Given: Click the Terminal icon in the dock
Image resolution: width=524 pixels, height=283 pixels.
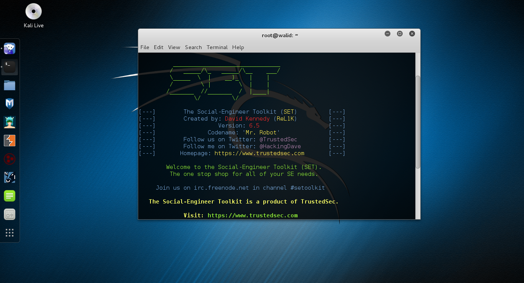Looking at the screenshot, I should click(x=10, y=67).
